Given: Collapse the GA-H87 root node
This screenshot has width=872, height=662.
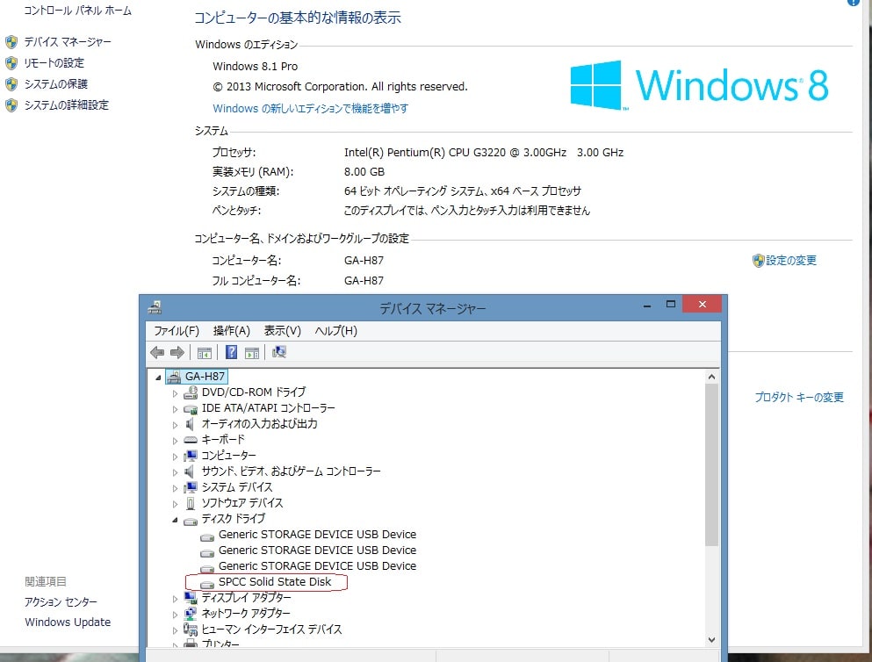Looking at the screenshot, I should [x=158, y=378].
